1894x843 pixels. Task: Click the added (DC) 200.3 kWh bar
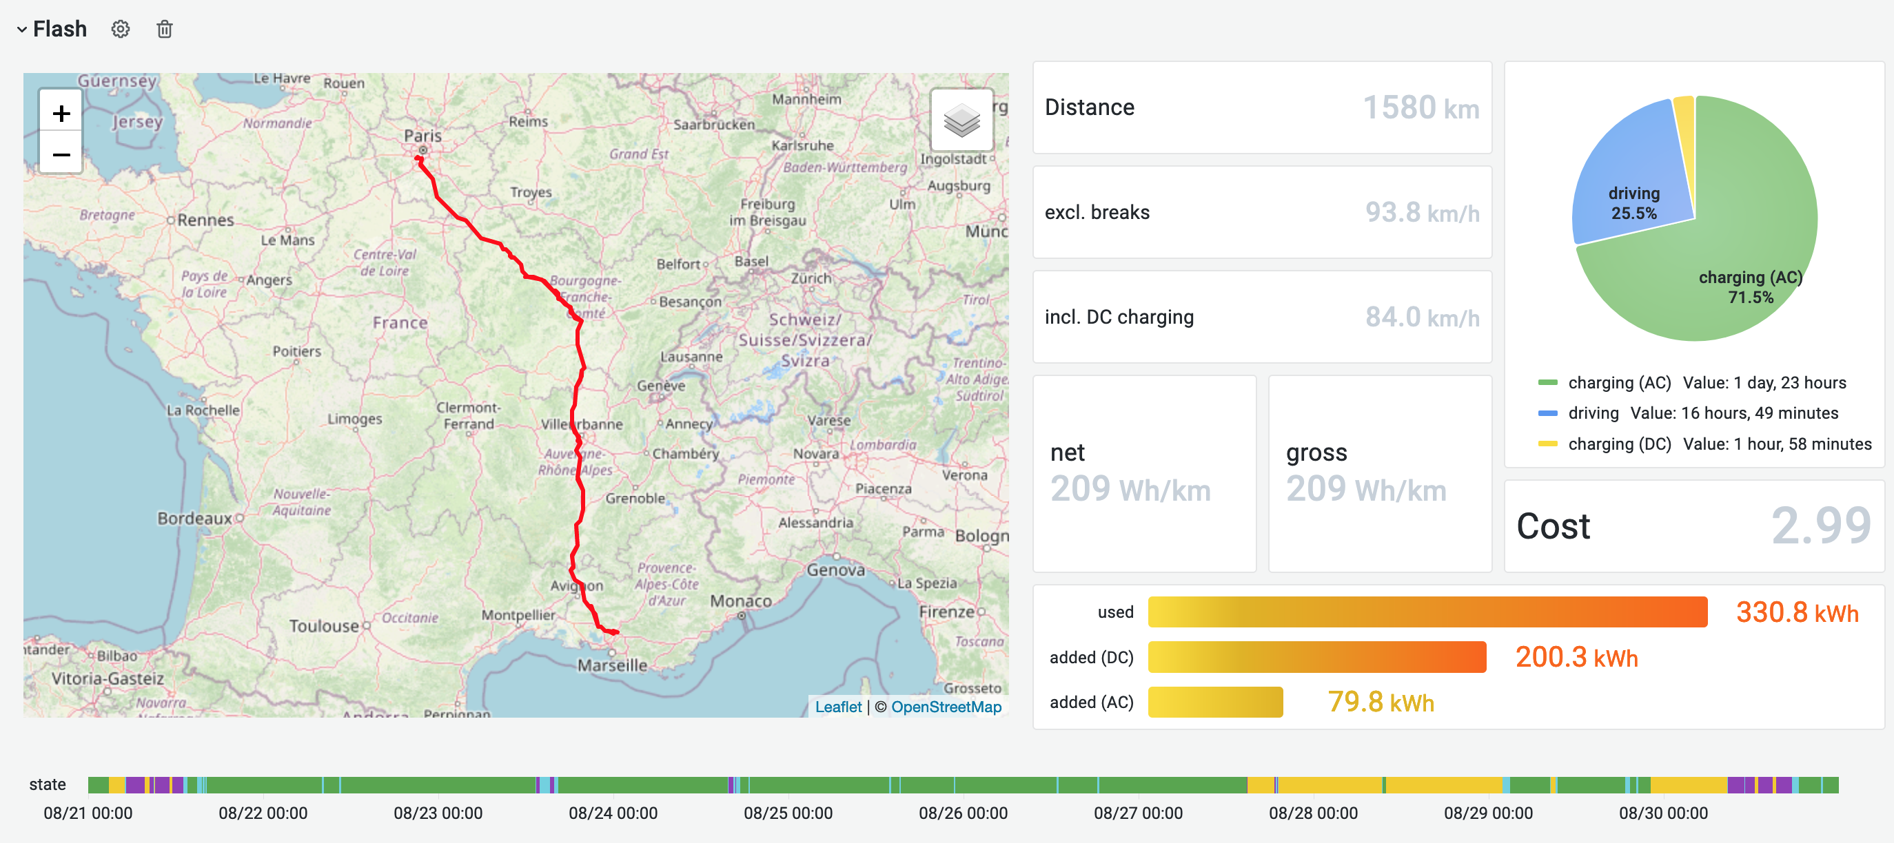pyautogui.click(x=1317, y=656)
